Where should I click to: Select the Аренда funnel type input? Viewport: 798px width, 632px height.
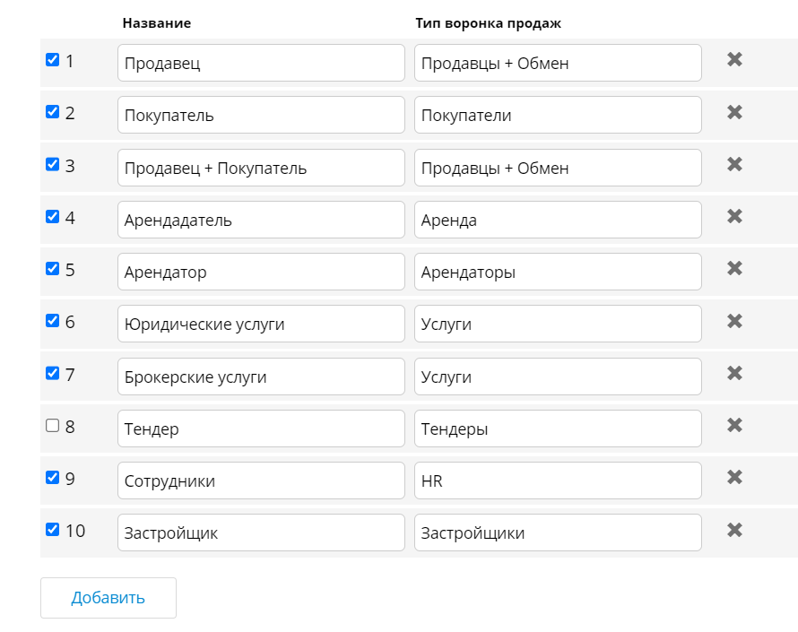[x=558, y=220]
